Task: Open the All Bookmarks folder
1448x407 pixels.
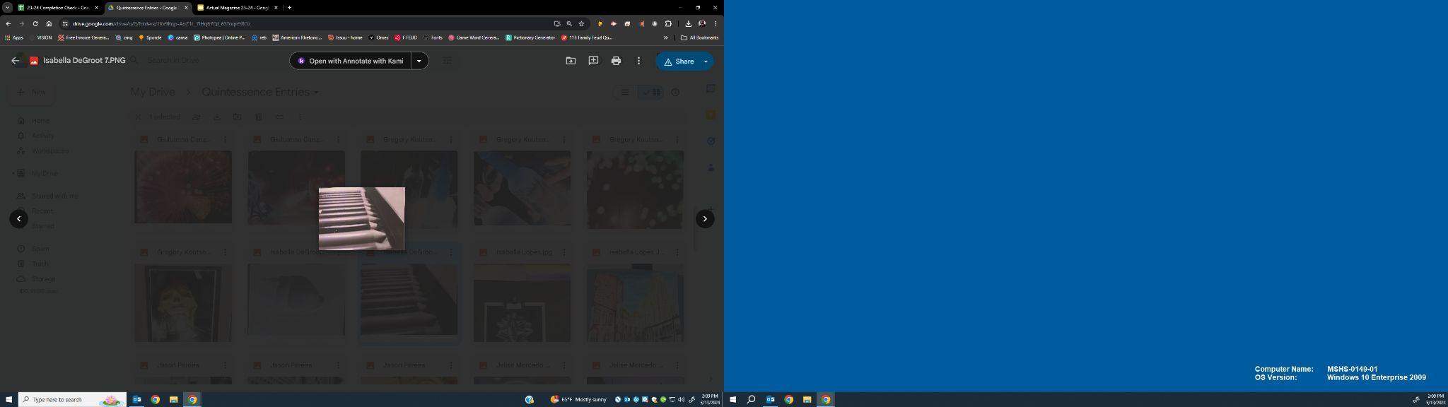Action: (700, 37)
